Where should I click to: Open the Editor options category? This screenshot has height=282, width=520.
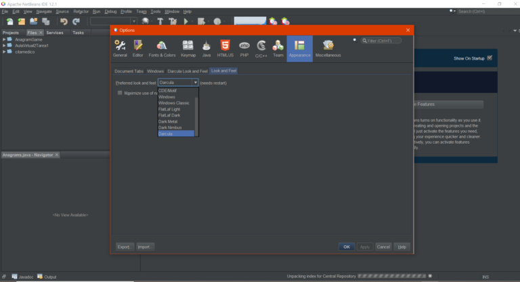(x=138, y=49)
